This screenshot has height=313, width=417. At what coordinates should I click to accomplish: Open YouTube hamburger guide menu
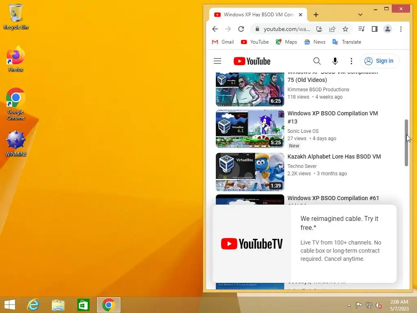217,61
